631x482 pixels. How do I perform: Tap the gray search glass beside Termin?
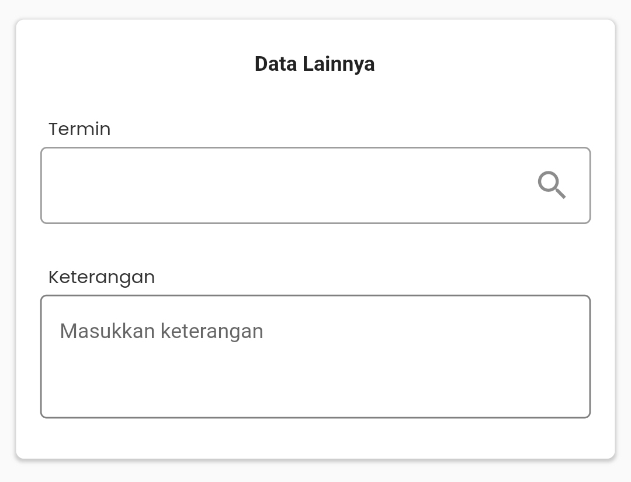[552, 185]
